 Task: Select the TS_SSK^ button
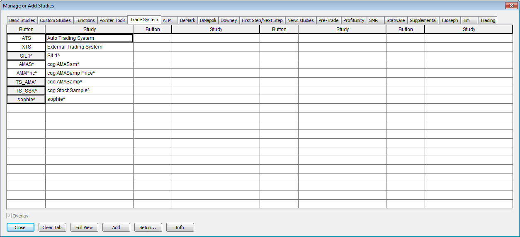(x=26, y=90)
